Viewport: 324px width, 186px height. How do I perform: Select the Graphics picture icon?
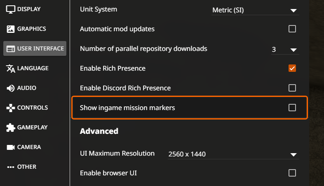coord(11,29)
